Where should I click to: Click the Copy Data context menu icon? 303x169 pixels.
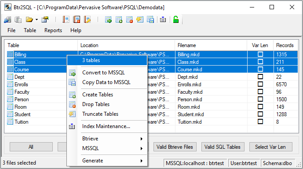click(72, 83)
